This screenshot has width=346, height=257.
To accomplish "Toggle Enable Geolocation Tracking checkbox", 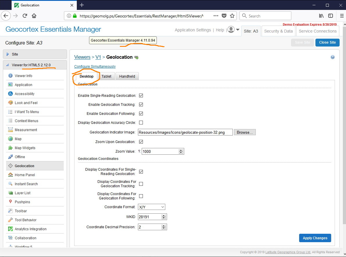I will [x=141, y=104].
